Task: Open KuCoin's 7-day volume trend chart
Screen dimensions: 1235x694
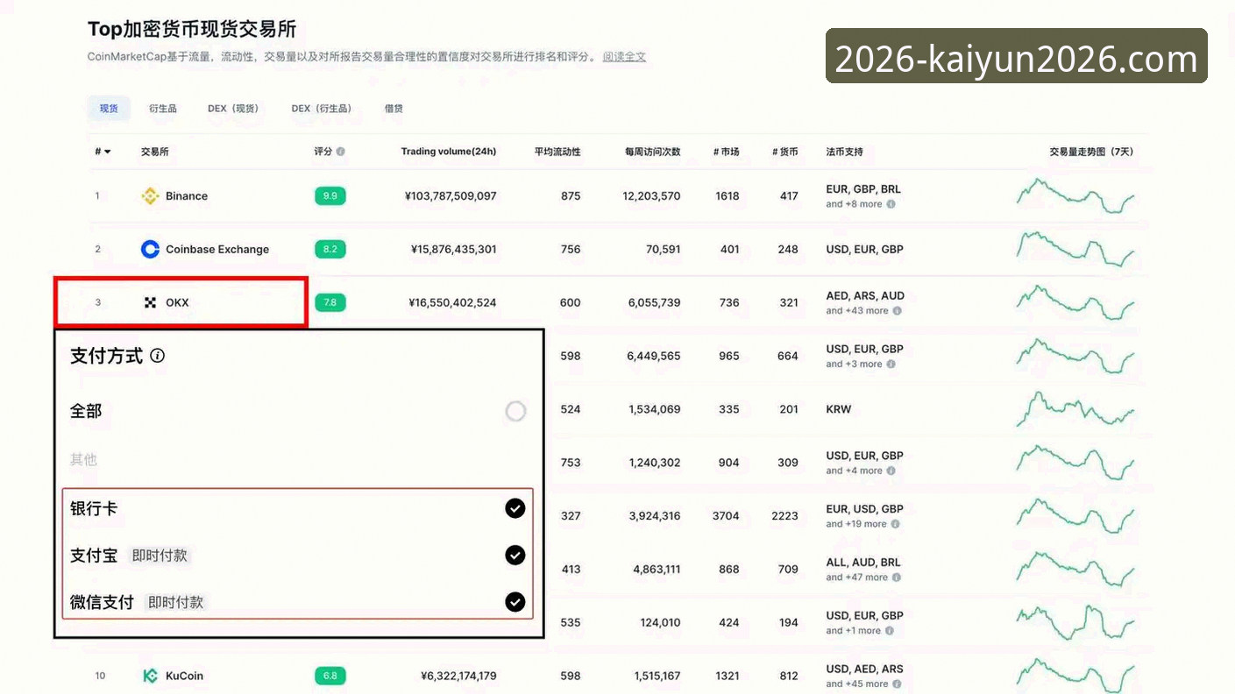Action: (x=1075, y=675)
